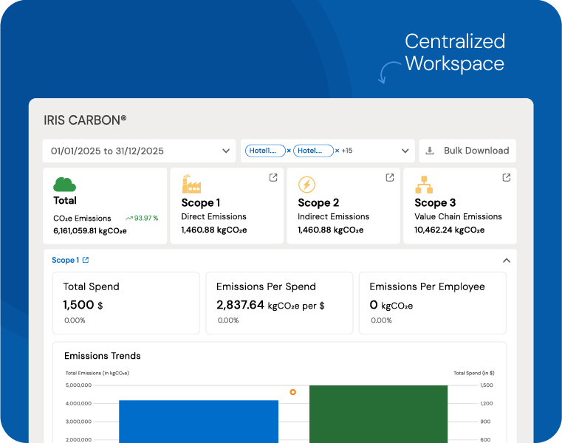Select the Scope 1 Direct Emissions title

pyautogui.click(x=201, y=203)
